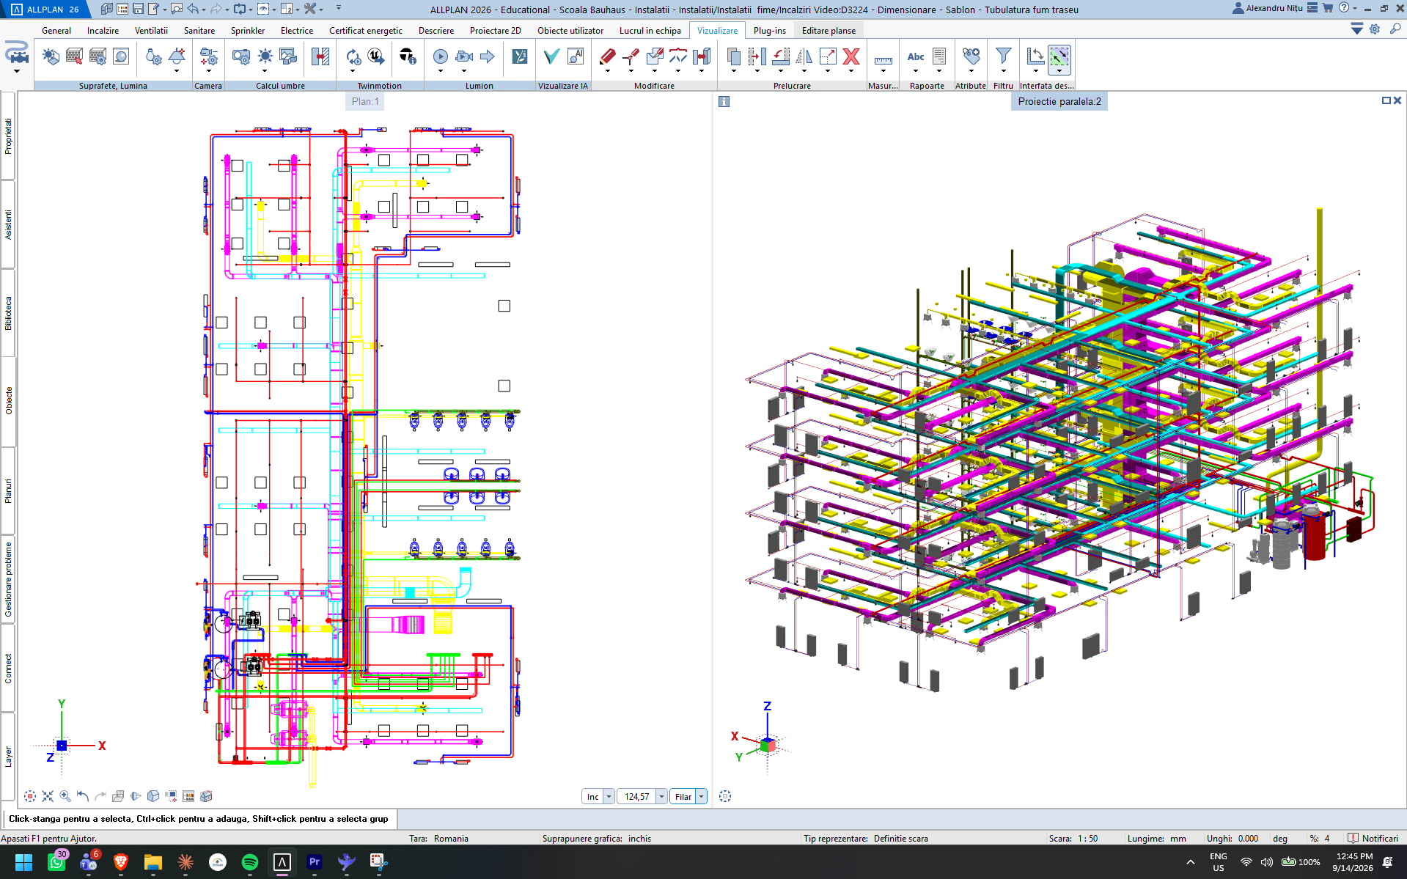Expand the dropdown under the piping valve icon

coord(17,71)
